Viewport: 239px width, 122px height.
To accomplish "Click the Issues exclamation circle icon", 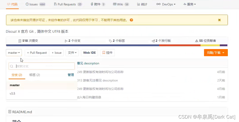I will pyautogui.click(x=27, y=4).
